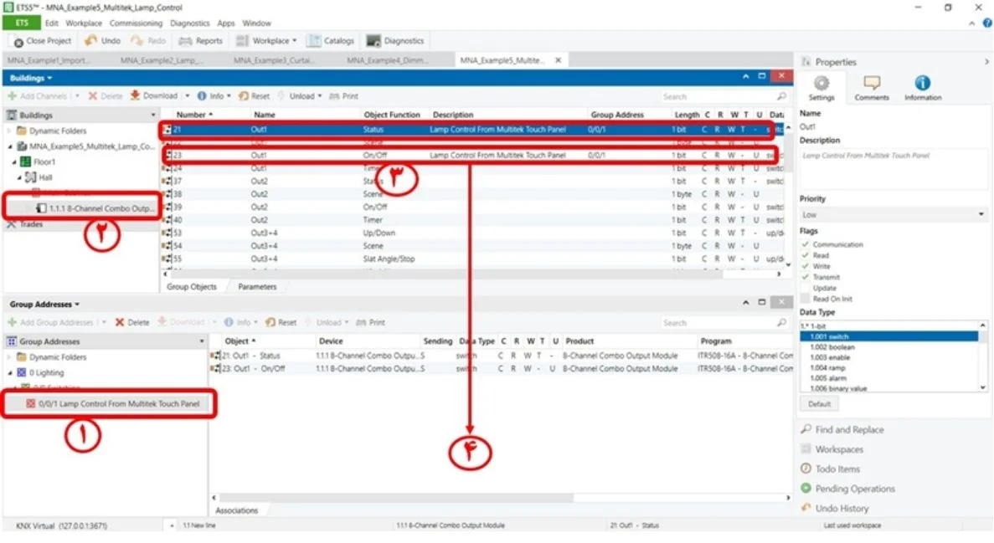Open the Apps menu
Viewport: 994px width, 543px height.
pyautogui.click(x=225, y=23)
